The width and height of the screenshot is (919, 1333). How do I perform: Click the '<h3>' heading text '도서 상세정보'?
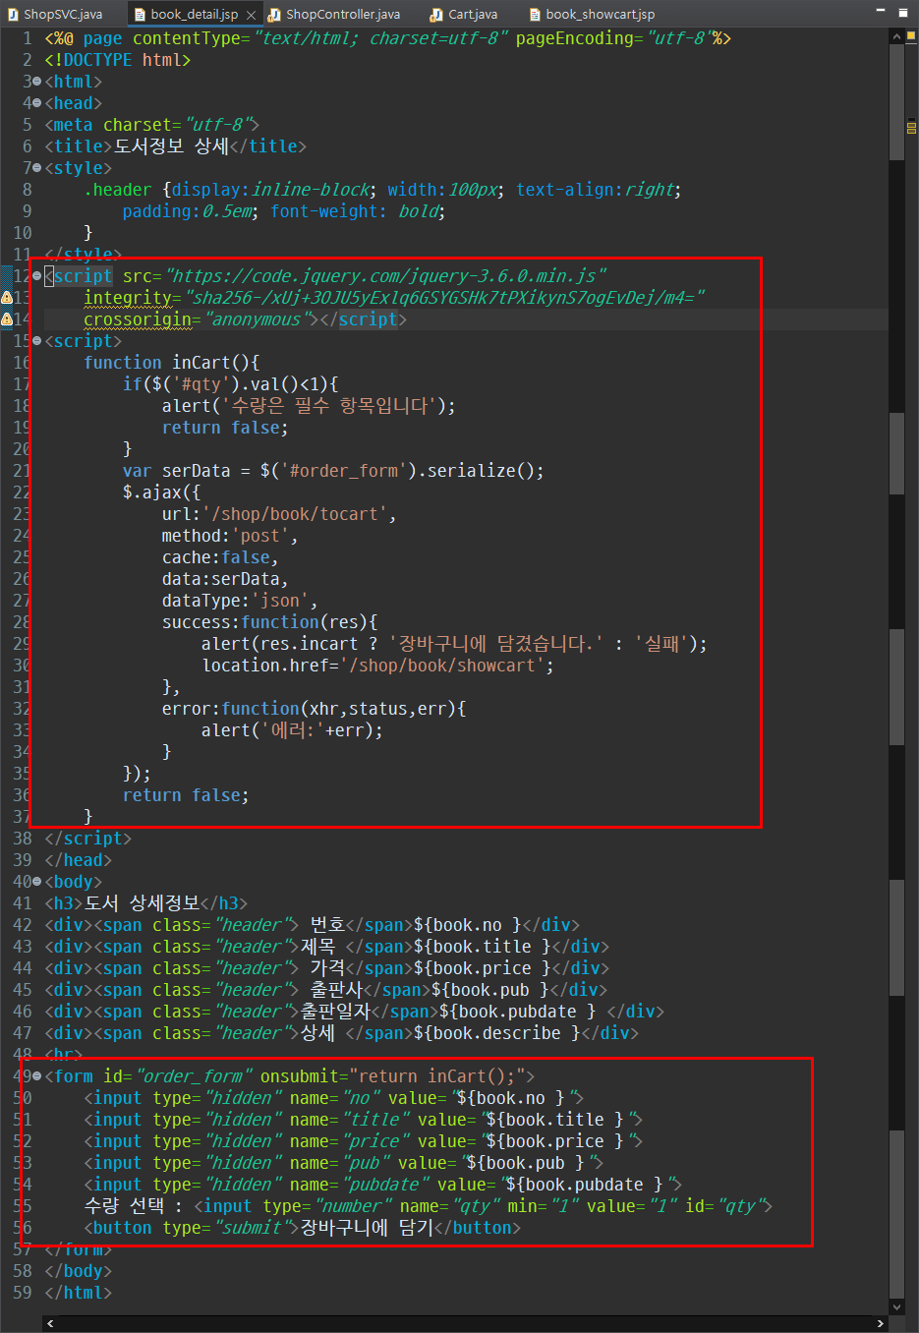142,903
